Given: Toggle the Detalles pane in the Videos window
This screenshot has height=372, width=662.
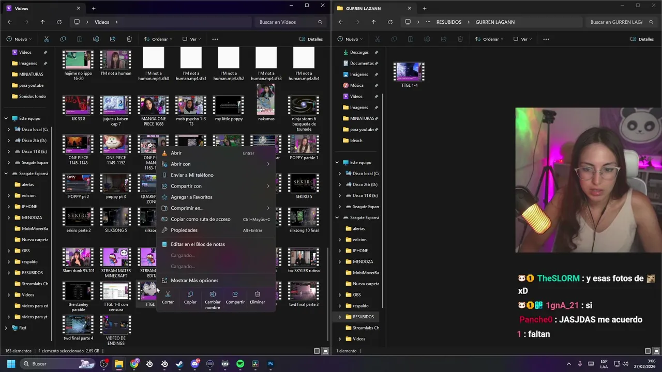Looking at the screenshot, I should tap(311, 39).
